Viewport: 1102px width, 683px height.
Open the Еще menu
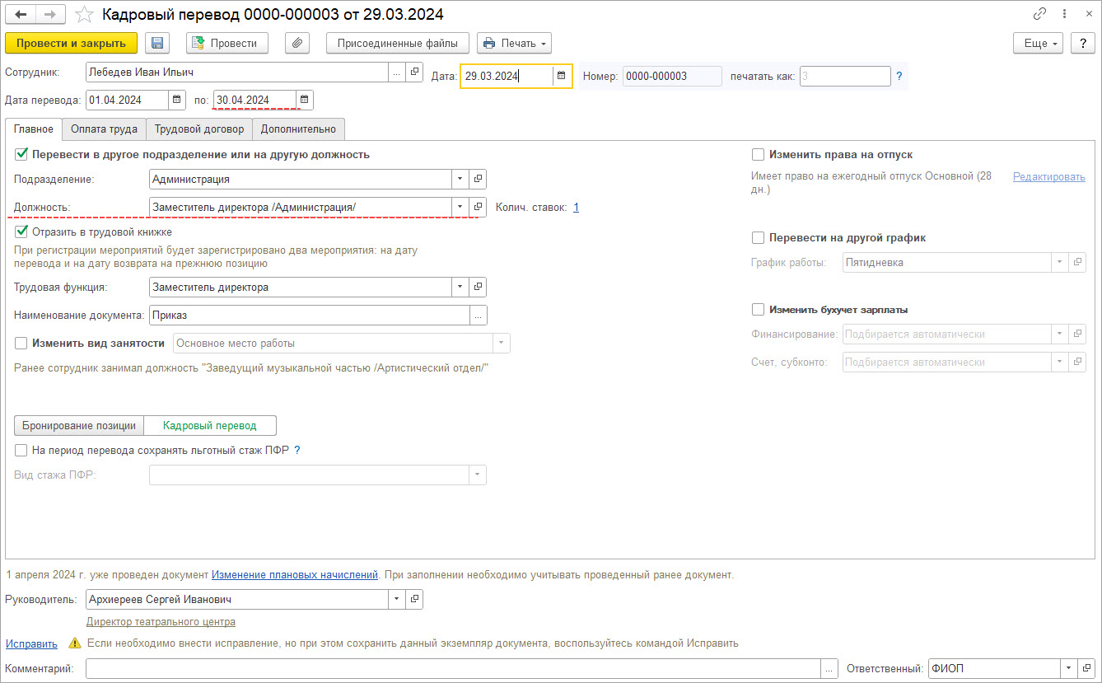coord(1039,43)
